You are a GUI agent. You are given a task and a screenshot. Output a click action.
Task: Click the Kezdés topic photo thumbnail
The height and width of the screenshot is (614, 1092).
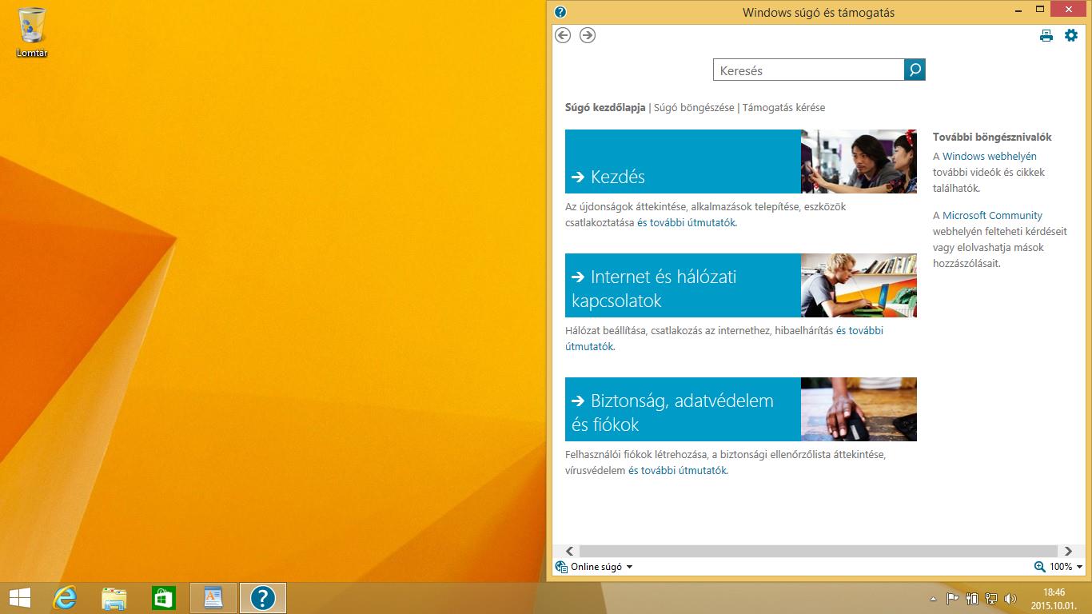pos(859,161)
